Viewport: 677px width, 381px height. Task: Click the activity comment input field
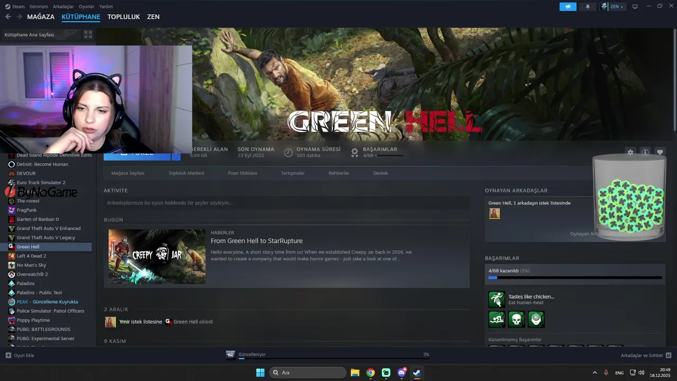pyautogui.click(x=287, y=203)
